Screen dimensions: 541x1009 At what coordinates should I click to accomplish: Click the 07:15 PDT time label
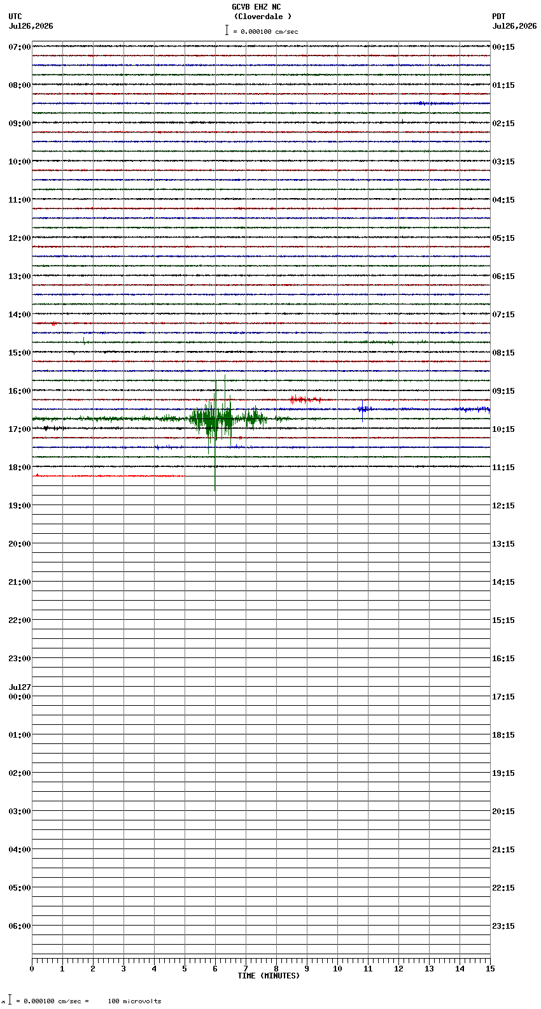coord(503,315)
